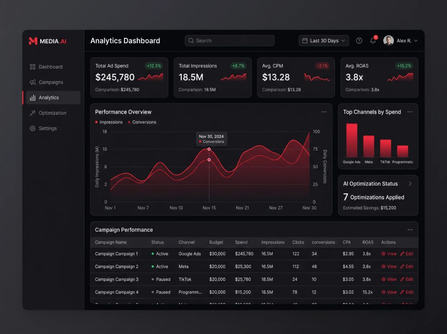The width and height of the screenshot is (447, 334).
Task: Click the Paused status of Campaign 3
Action: [161, 279]
